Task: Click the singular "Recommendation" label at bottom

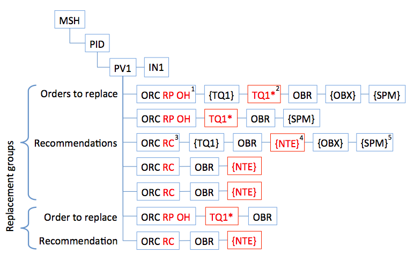Action: click(x=79, y=241)
